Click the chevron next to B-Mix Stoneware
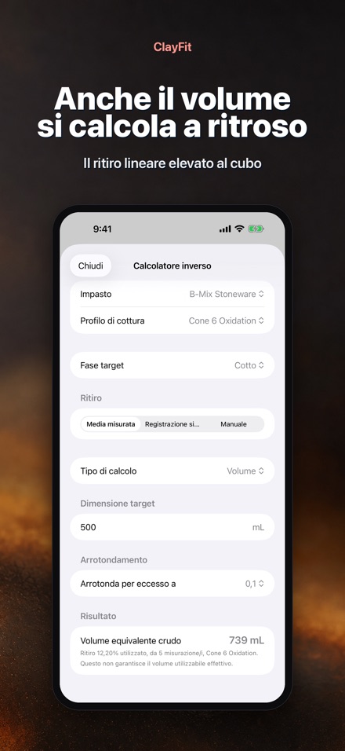Screen dimensions: 345x751 pos(261,294)
